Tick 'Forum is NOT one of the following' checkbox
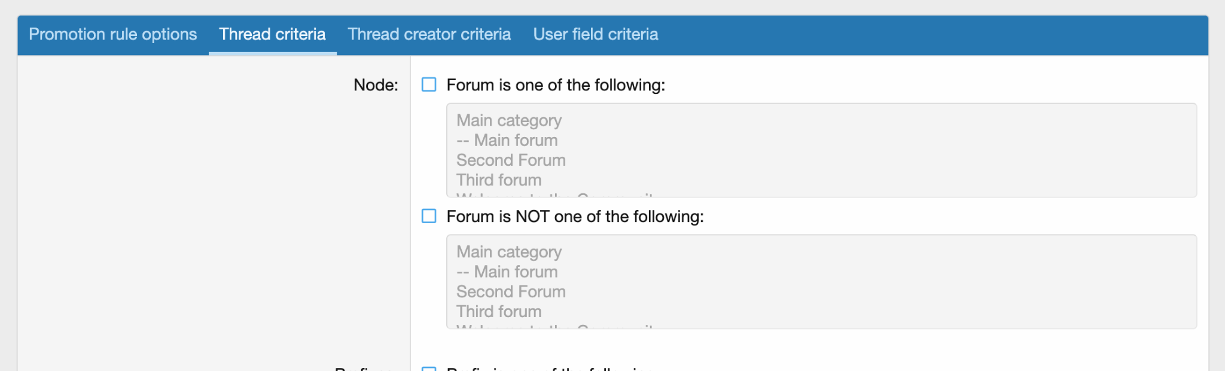Image resolution: width=1225 pixels, height=371 pixels. coord(429,216)
